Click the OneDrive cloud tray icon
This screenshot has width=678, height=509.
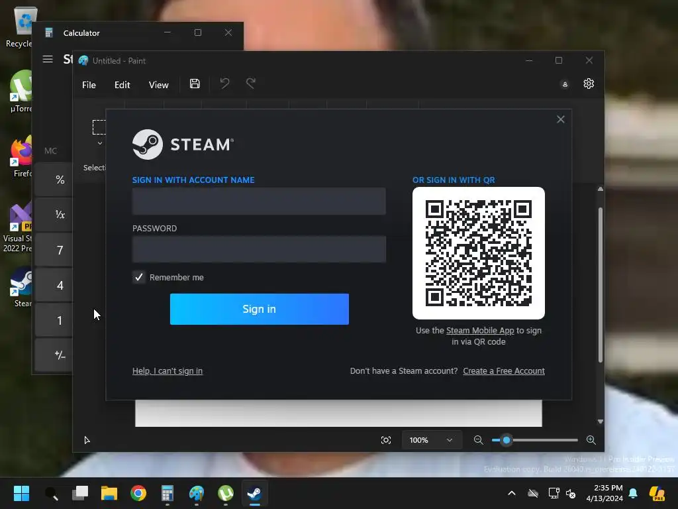click(533, 493)
